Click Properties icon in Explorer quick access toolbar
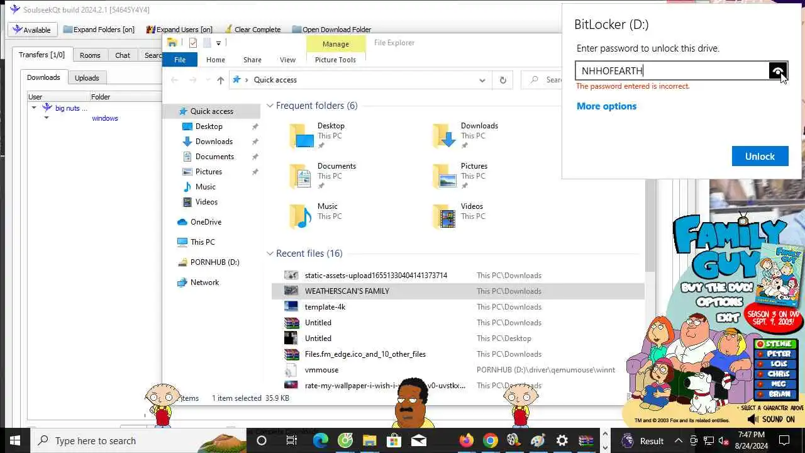Image resolution: width=805 pixels, height=453 pixels. pos(193,43)
